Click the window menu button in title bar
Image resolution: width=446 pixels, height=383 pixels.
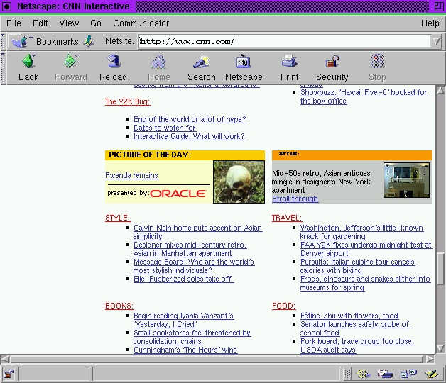[6, 6]
